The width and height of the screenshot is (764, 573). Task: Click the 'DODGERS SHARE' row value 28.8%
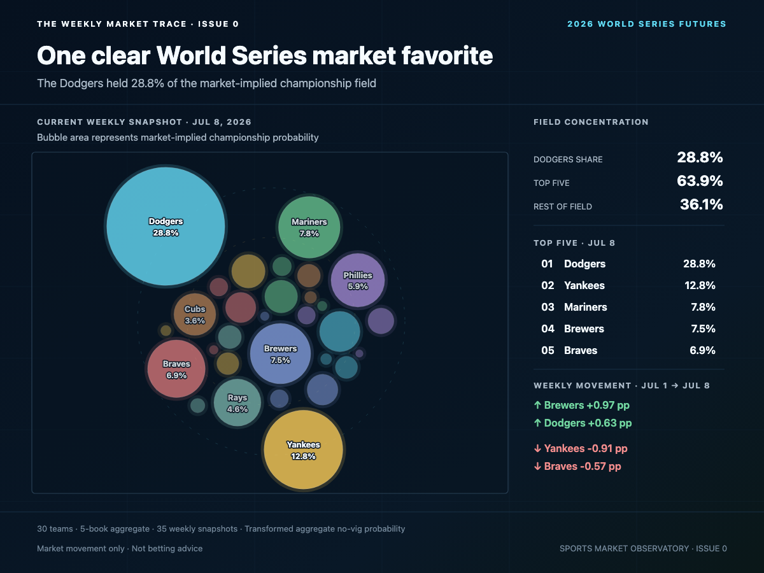point(700,158)
